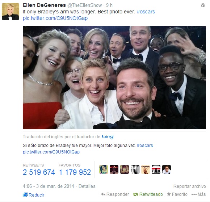
Task: Click Reportar archivo link
Action: pyautogui.click(x=190, y=186)
